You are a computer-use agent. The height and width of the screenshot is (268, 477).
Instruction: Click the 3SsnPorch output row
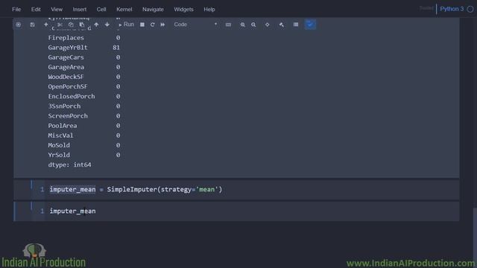point(84,106)
